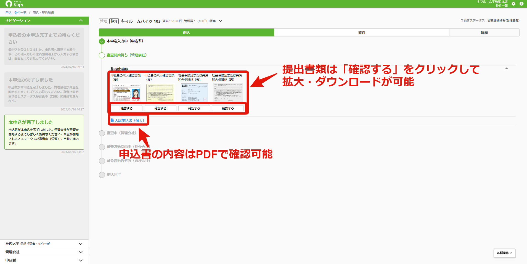
Task: Click the 審査中(管理会社) step circle
Action: (x=102, y=133)
